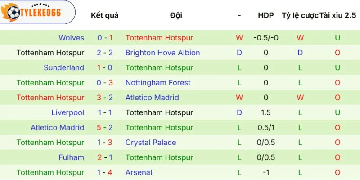Image resolution: width=360 pixels, height=180 pixels.
Task: Click the Liverpool team name
Action: pos(67,112)
